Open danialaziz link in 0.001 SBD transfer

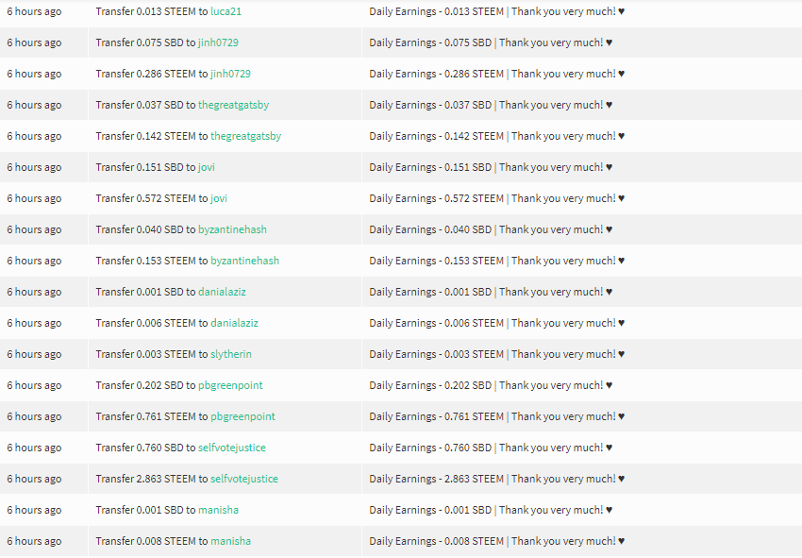[x=222, y=292]
